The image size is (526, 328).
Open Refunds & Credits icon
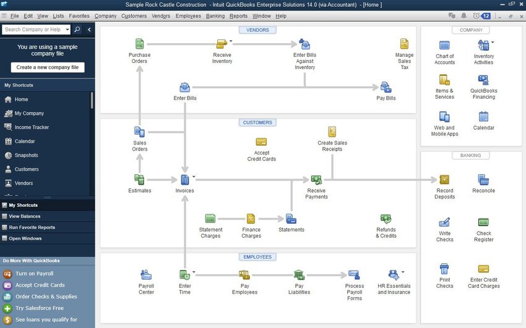[386, 219]
